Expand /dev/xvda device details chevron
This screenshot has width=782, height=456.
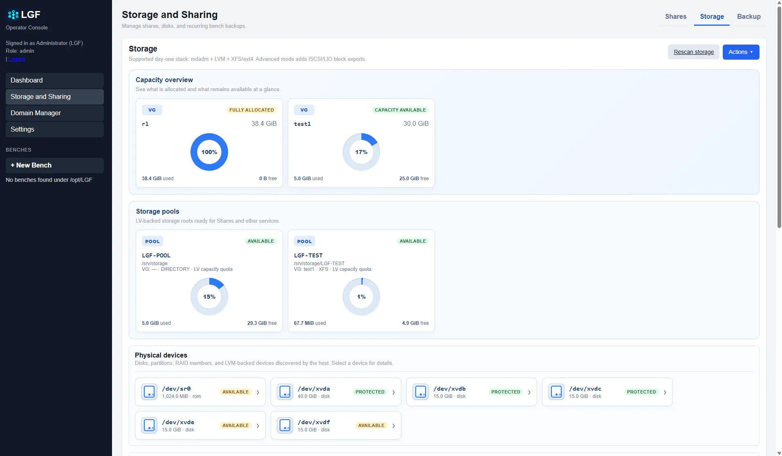pos(394,392)
